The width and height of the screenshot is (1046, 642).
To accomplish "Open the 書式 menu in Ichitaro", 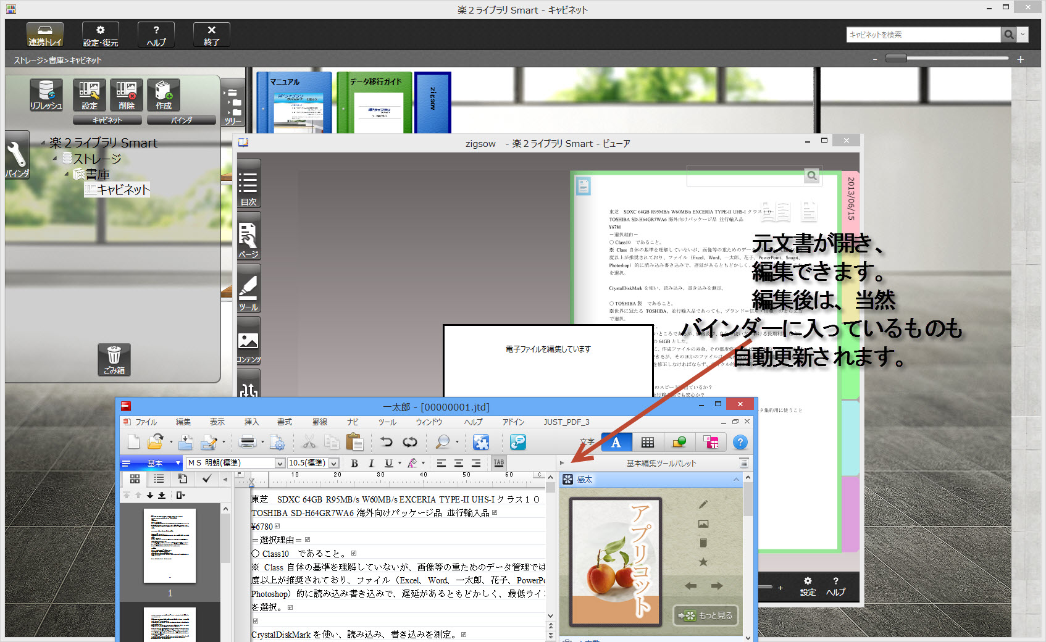I will (285, 422).
